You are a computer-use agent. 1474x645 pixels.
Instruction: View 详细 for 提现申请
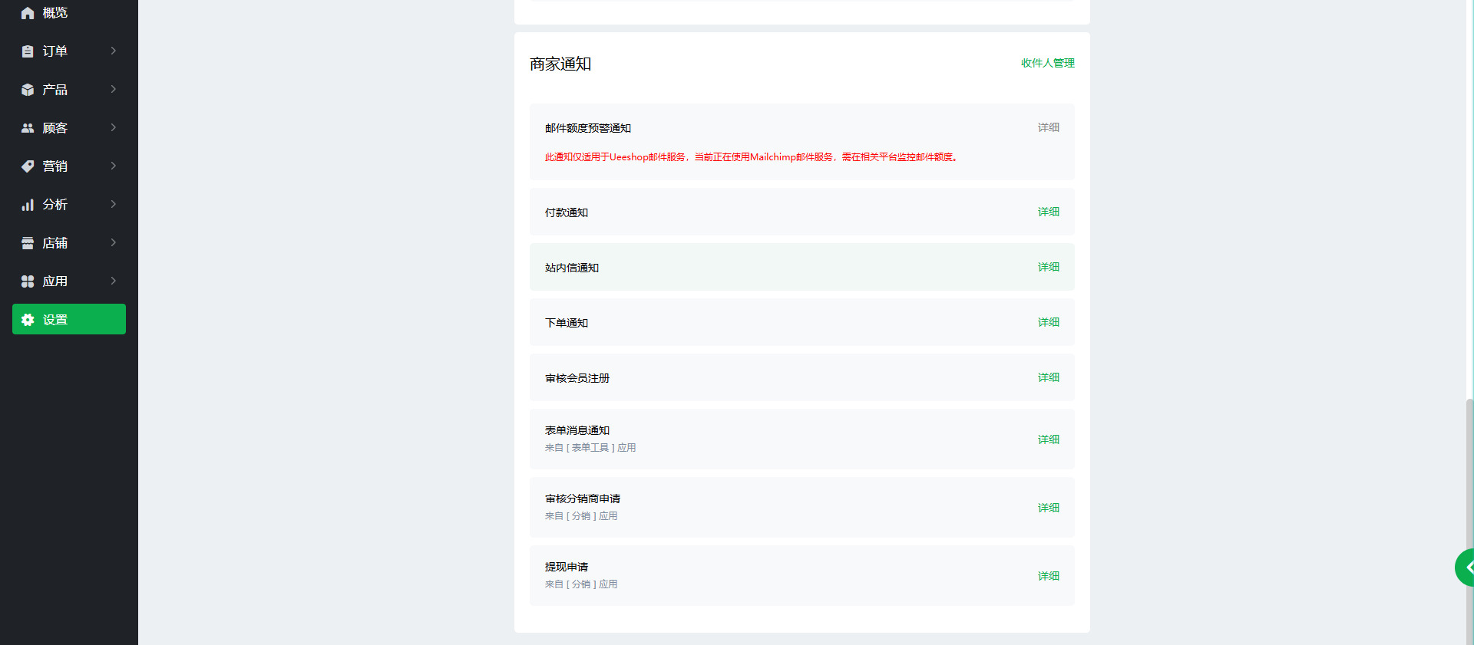pos(1048,576)
